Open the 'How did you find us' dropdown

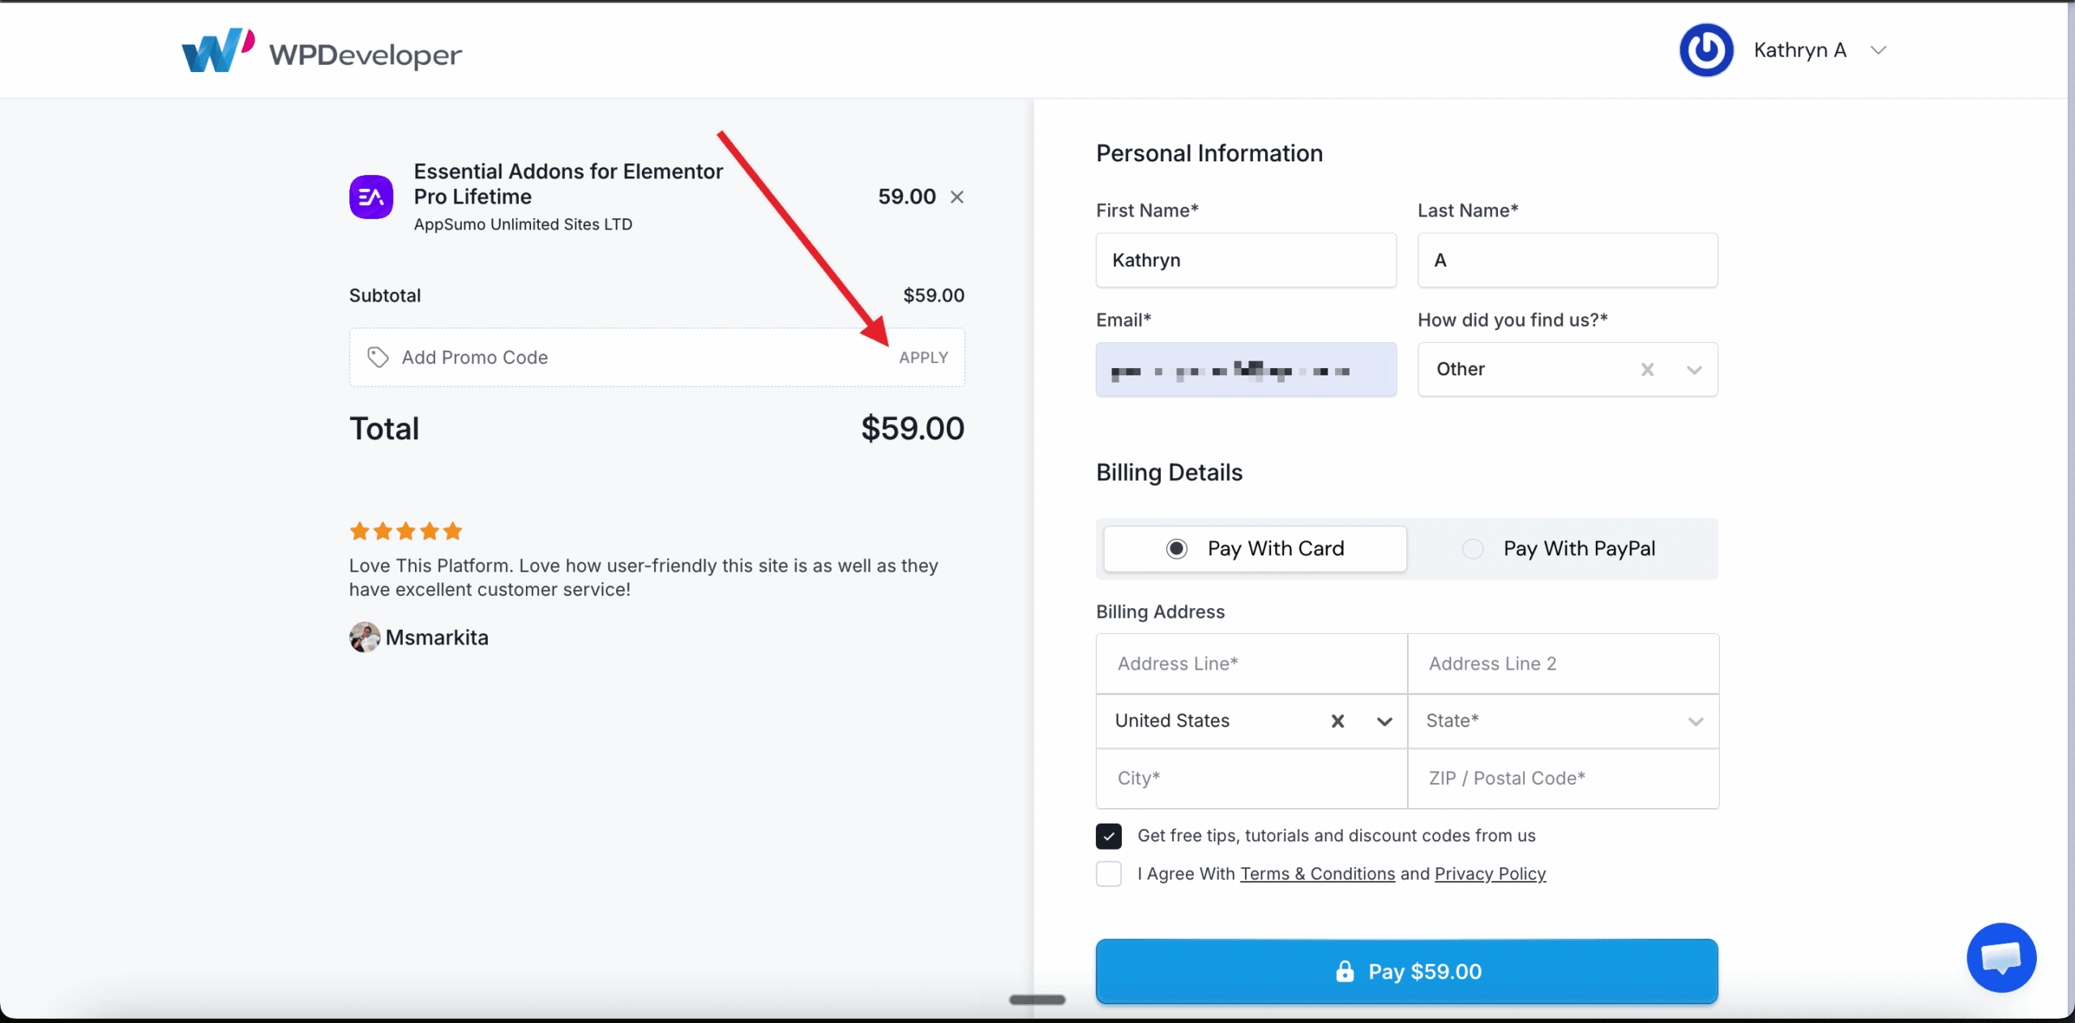(x=1694, y=370)
